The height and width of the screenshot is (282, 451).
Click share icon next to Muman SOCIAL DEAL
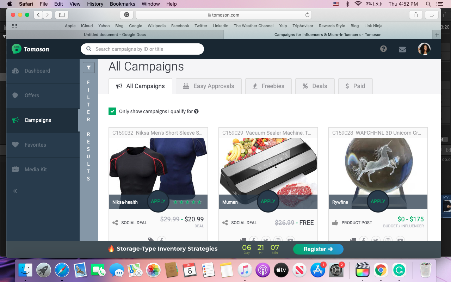(225, 223)
